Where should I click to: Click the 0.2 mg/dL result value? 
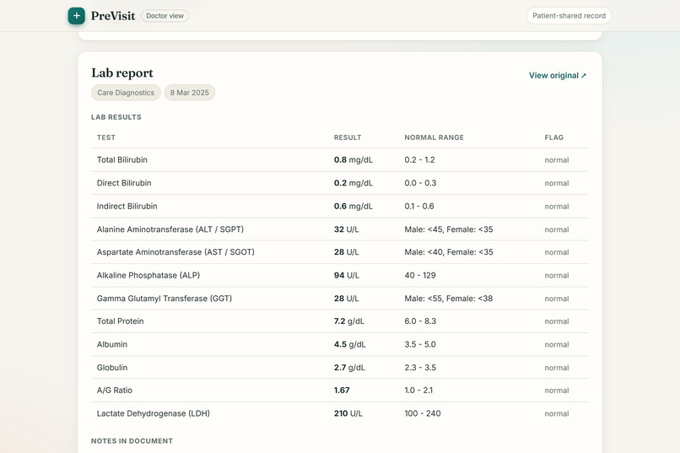click(x=353, y=183)
